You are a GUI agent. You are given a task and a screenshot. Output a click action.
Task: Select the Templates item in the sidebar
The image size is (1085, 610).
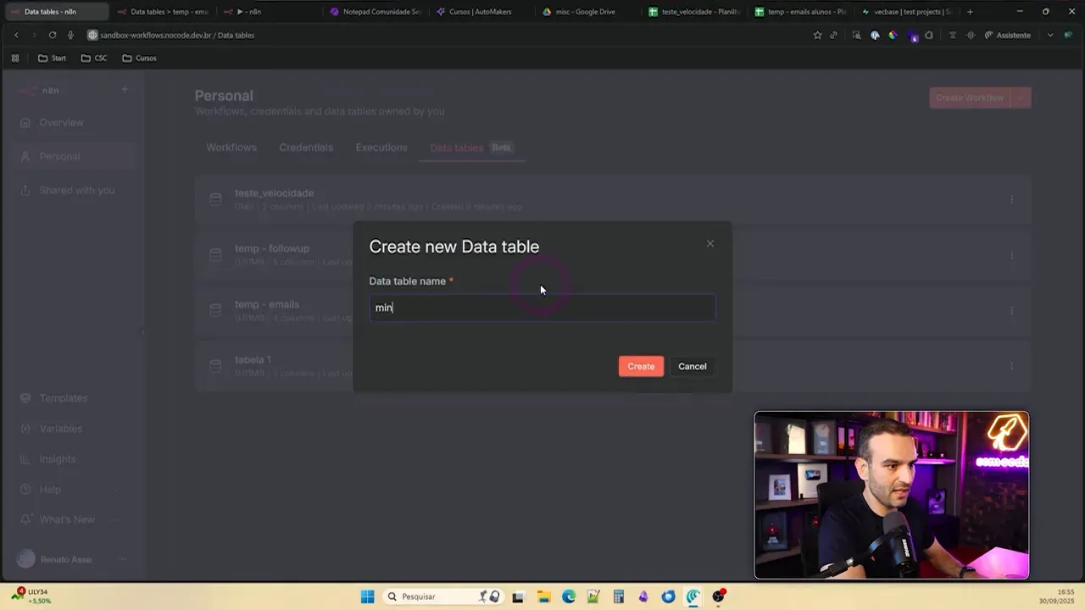[64, 397]
